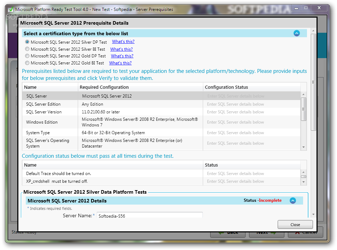Image resolution: width=337 pixels, height=250 pixels.
Task: Select the SQL Server row
Action: (161, 96)
